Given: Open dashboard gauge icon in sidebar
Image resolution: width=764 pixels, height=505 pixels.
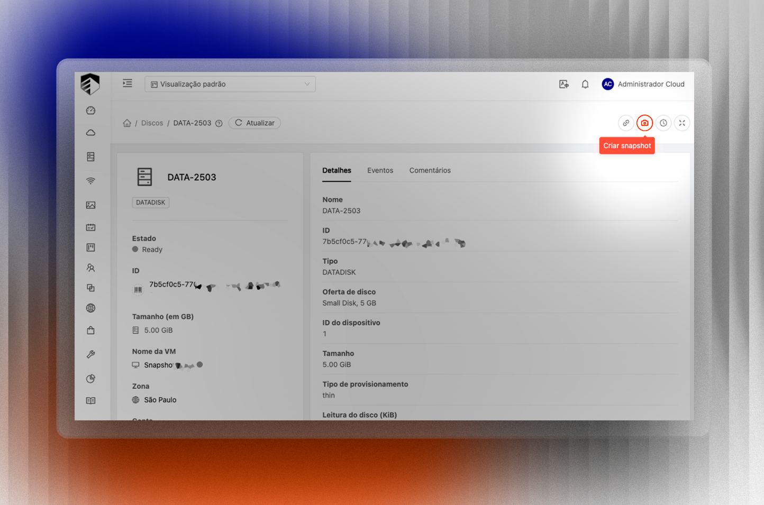Looking at the screenshot, I should tap(91, 111).
